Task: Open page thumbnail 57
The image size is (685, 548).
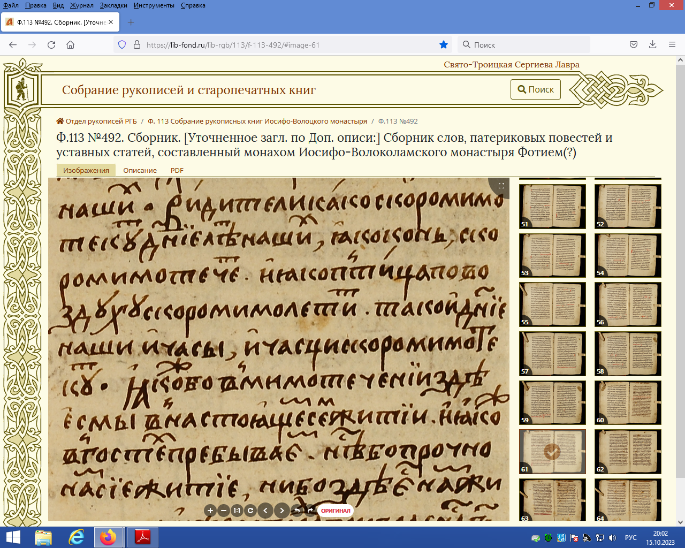Action: [x=552, y=353]
